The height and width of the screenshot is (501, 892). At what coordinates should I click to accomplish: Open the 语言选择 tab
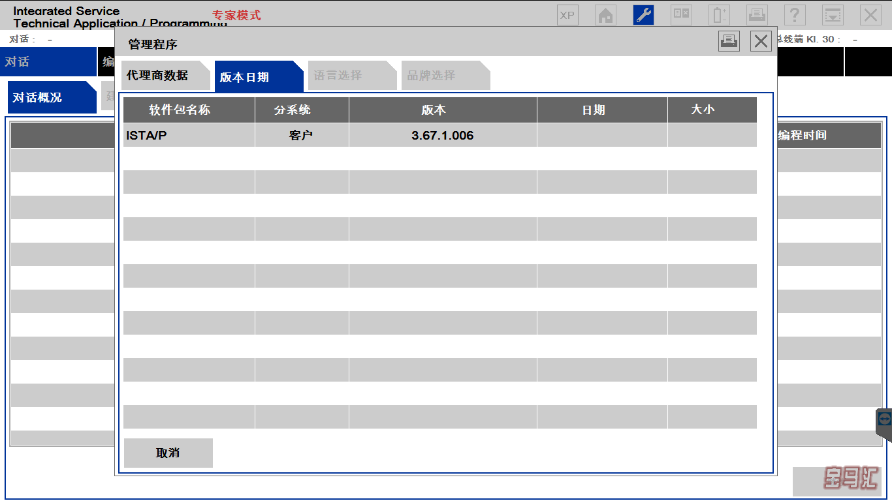(x=352, y=76)
